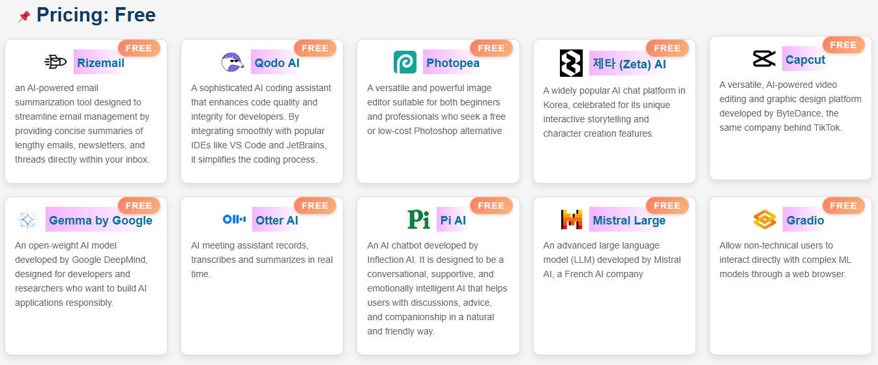Open the Rizemail title link
878x365 pixels.
point(100,63)
